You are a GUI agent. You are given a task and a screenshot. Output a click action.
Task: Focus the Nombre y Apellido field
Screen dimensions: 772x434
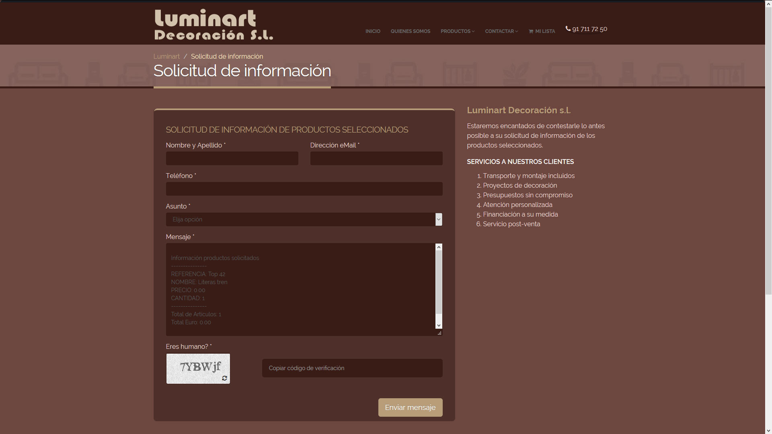click(232, 158)
